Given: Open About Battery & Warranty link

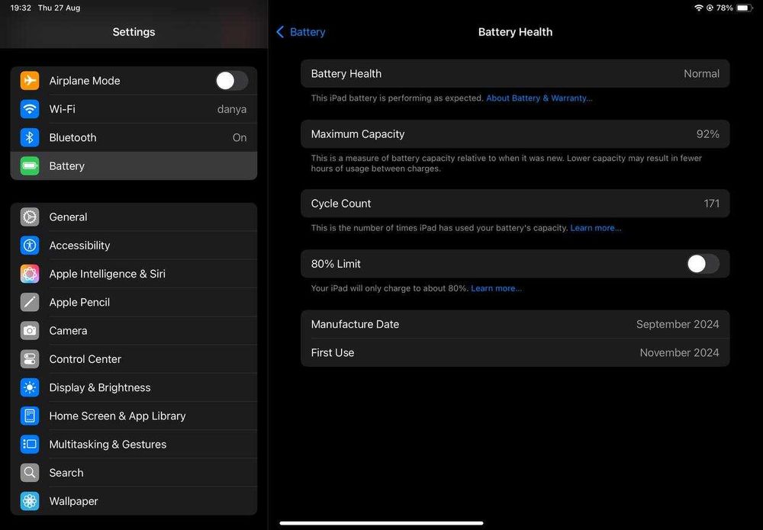Looking at the screenshot, I should tap(539, 98).
